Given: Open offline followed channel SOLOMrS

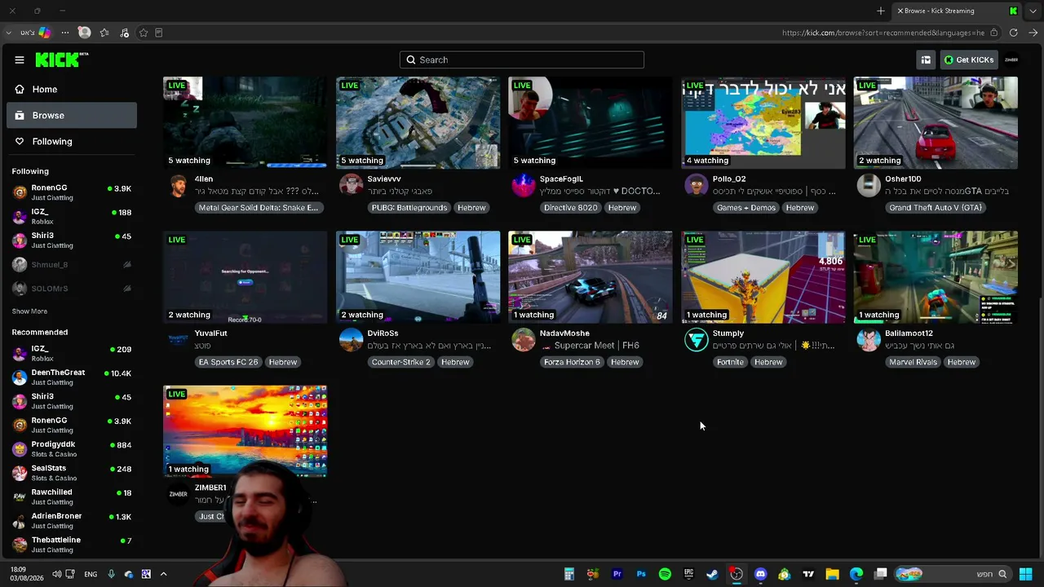Looking at the screenshot, I should pos(72,288).
